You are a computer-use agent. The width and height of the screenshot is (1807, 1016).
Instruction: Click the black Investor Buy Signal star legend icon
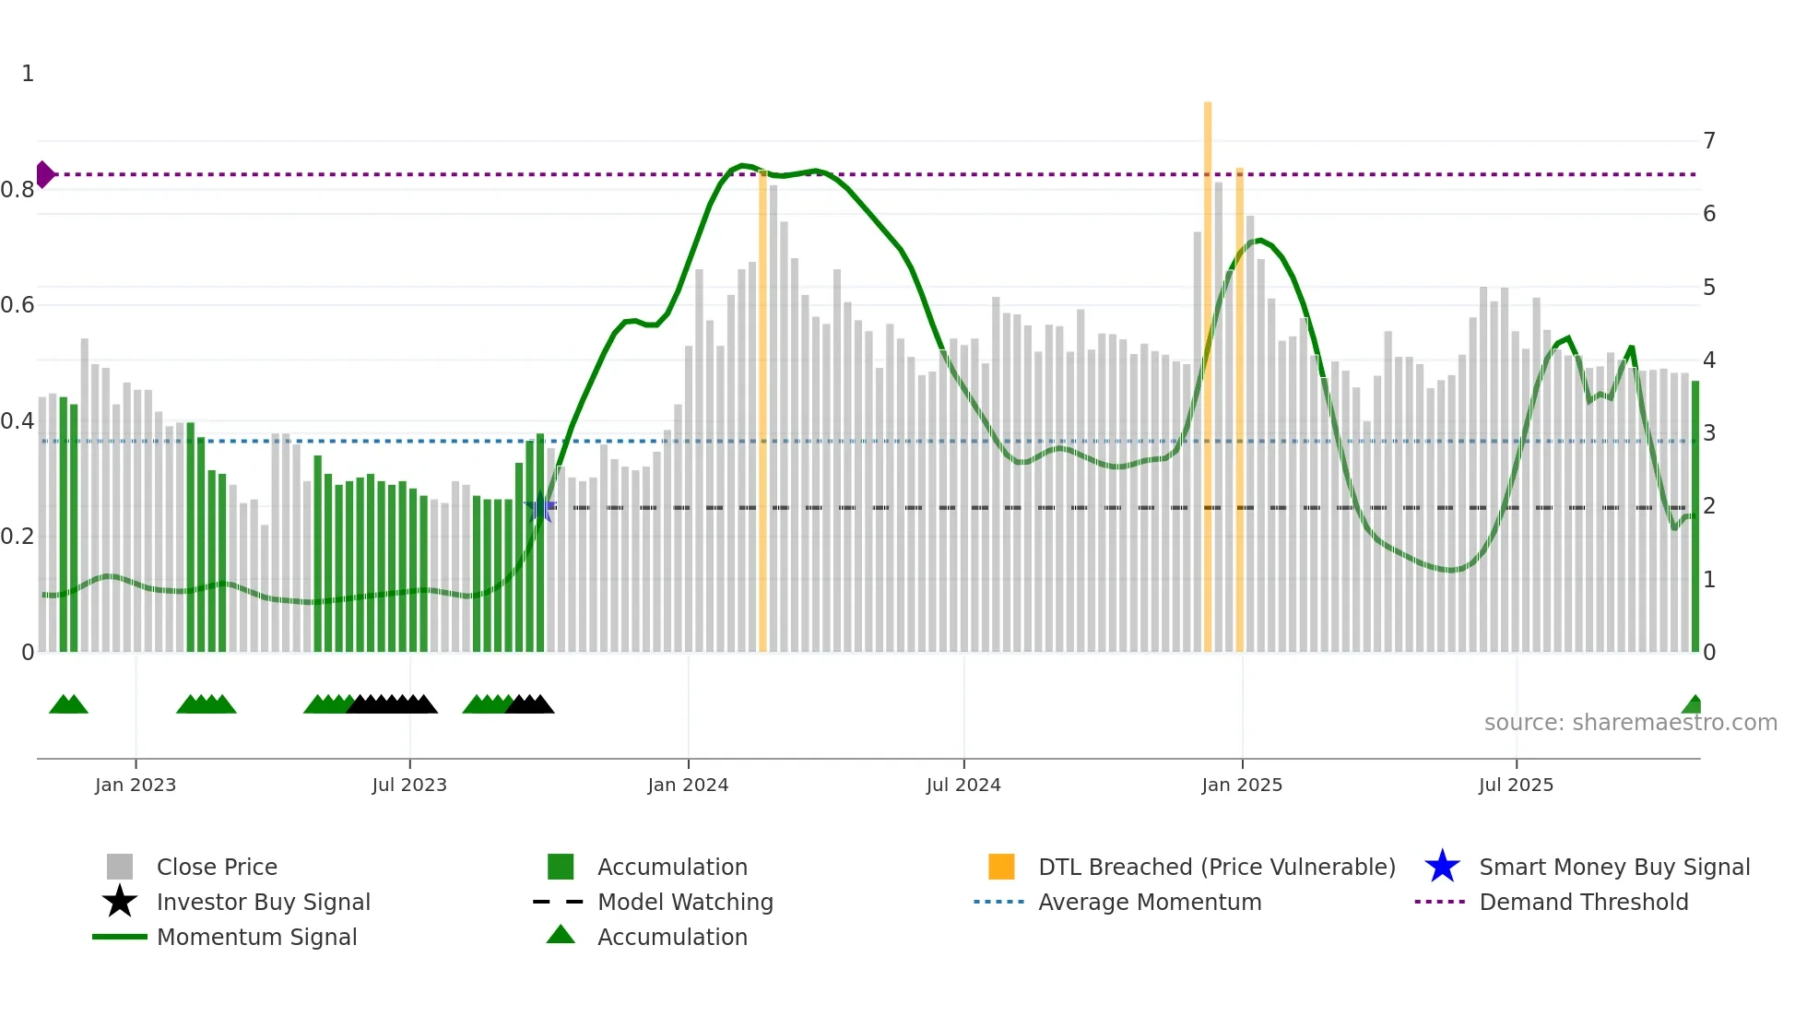[x=120, y=902]
